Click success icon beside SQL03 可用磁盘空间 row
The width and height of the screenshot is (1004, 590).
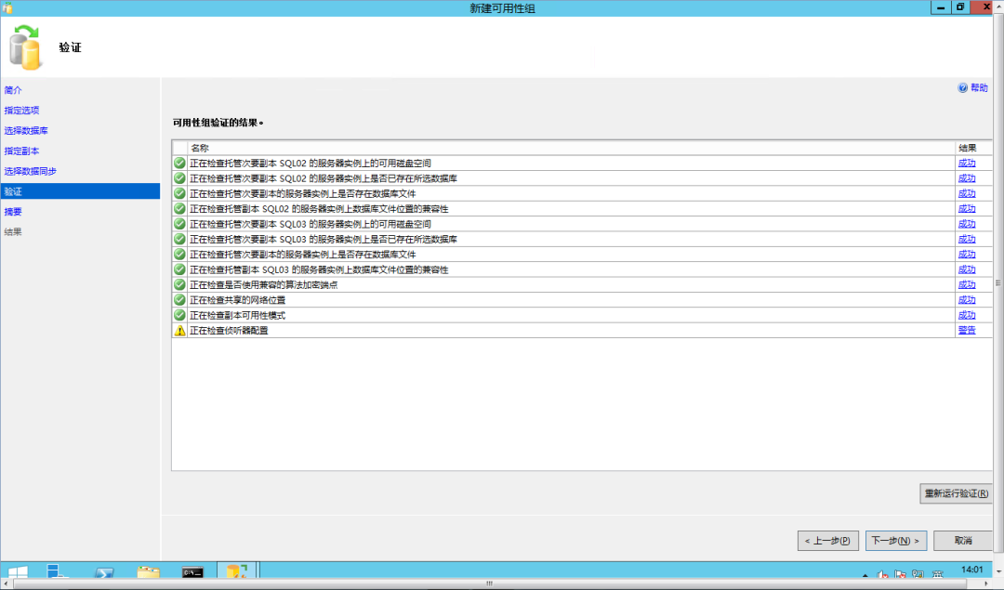180,224
